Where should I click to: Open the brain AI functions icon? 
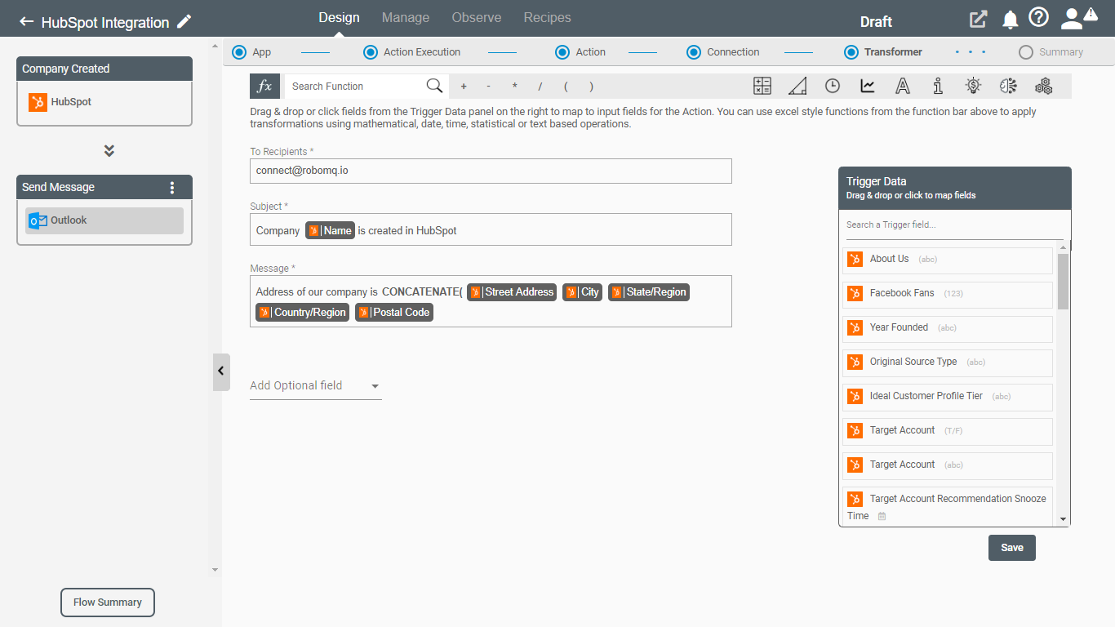click(x=1008, y=86)
